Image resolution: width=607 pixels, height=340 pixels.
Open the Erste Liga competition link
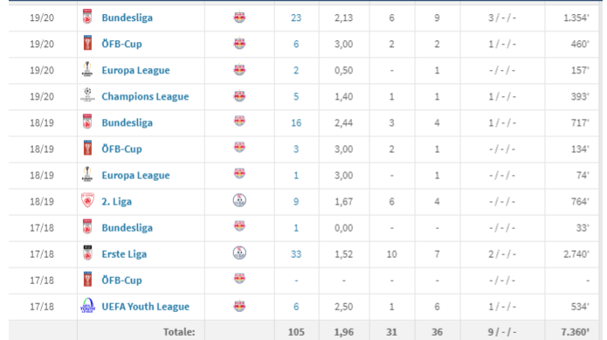coord(124,254)
